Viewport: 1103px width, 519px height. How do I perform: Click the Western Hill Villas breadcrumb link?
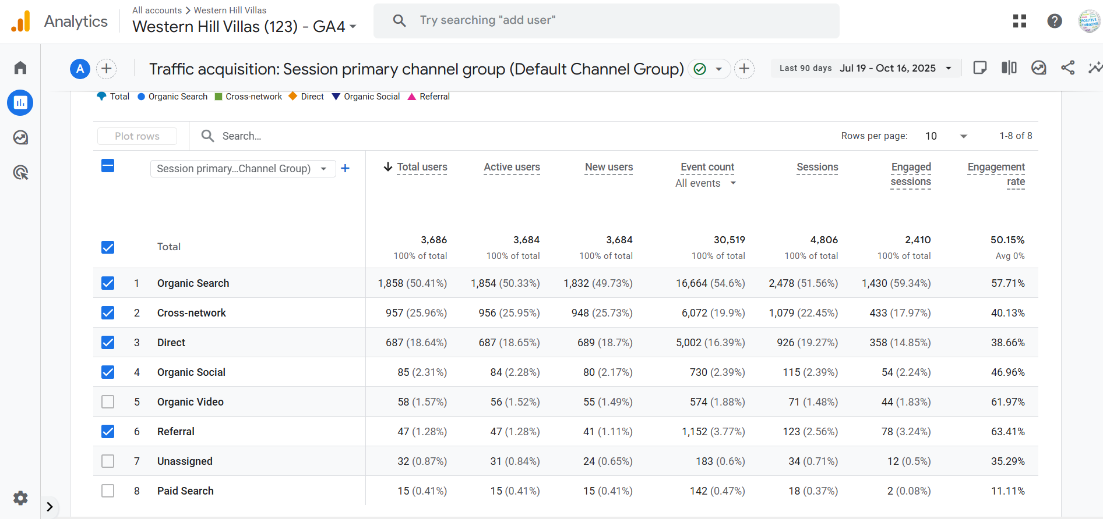pos(230,10)
